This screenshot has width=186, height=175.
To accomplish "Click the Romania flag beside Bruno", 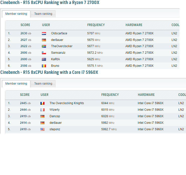I will (44, 66).
